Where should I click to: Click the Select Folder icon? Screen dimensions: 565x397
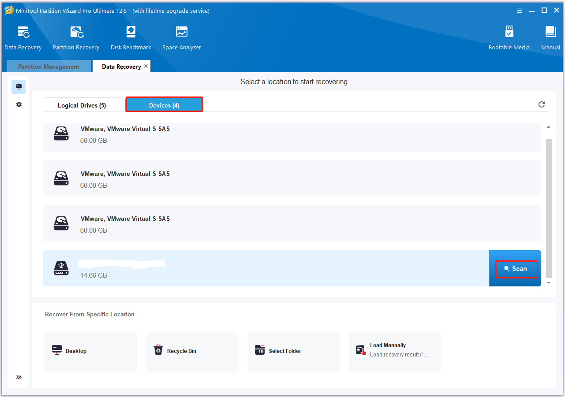260,350
